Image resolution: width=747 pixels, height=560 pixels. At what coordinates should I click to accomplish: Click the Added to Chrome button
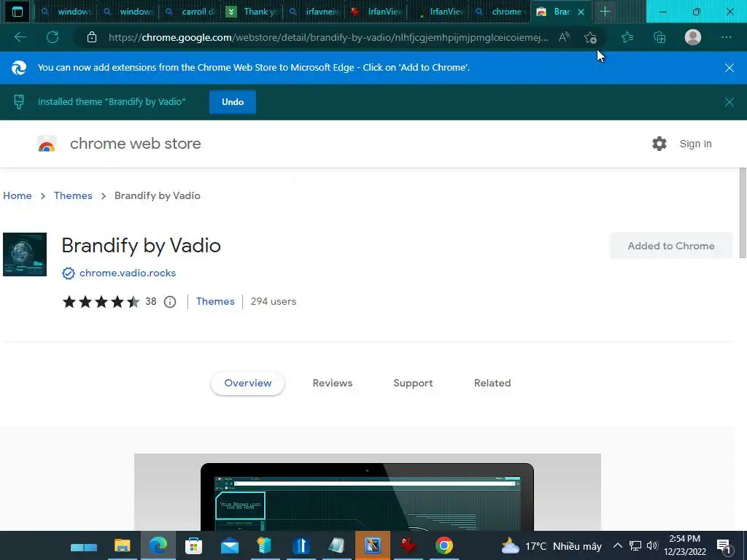(671, 246)
